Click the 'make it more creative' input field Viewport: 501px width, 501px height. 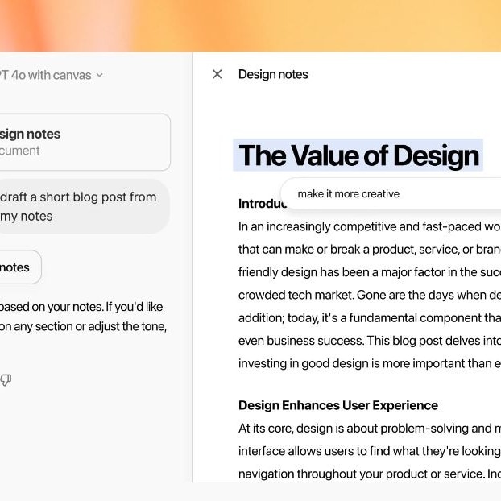[x=391, y=193]
